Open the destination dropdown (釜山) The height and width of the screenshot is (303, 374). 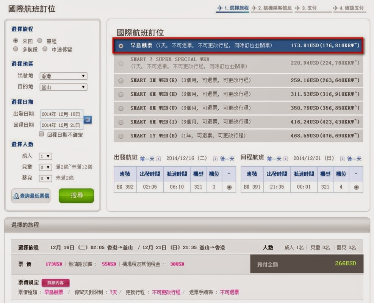pos(63,87)
